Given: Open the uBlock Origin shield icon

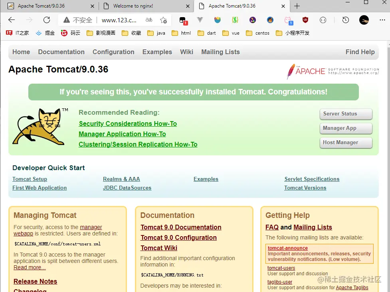Looking at the screenshot, I should click(x=305, y=20).
